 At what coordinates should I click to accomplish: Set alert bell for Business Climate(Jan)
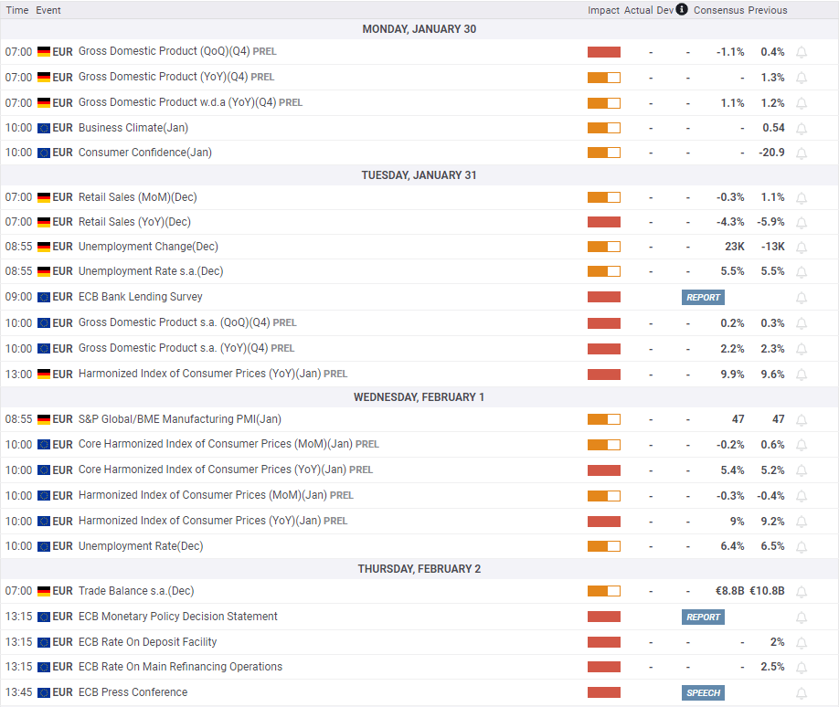(x=802, y=129)
